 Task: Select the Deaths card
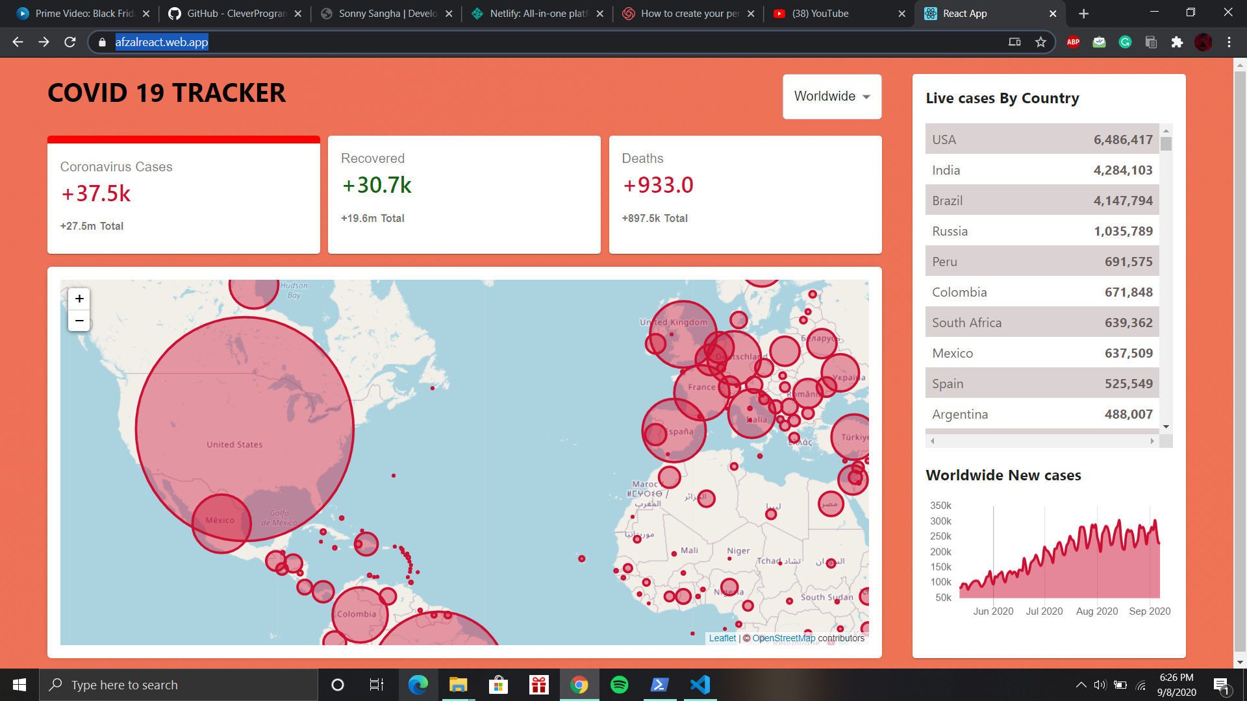click(745, 195)
